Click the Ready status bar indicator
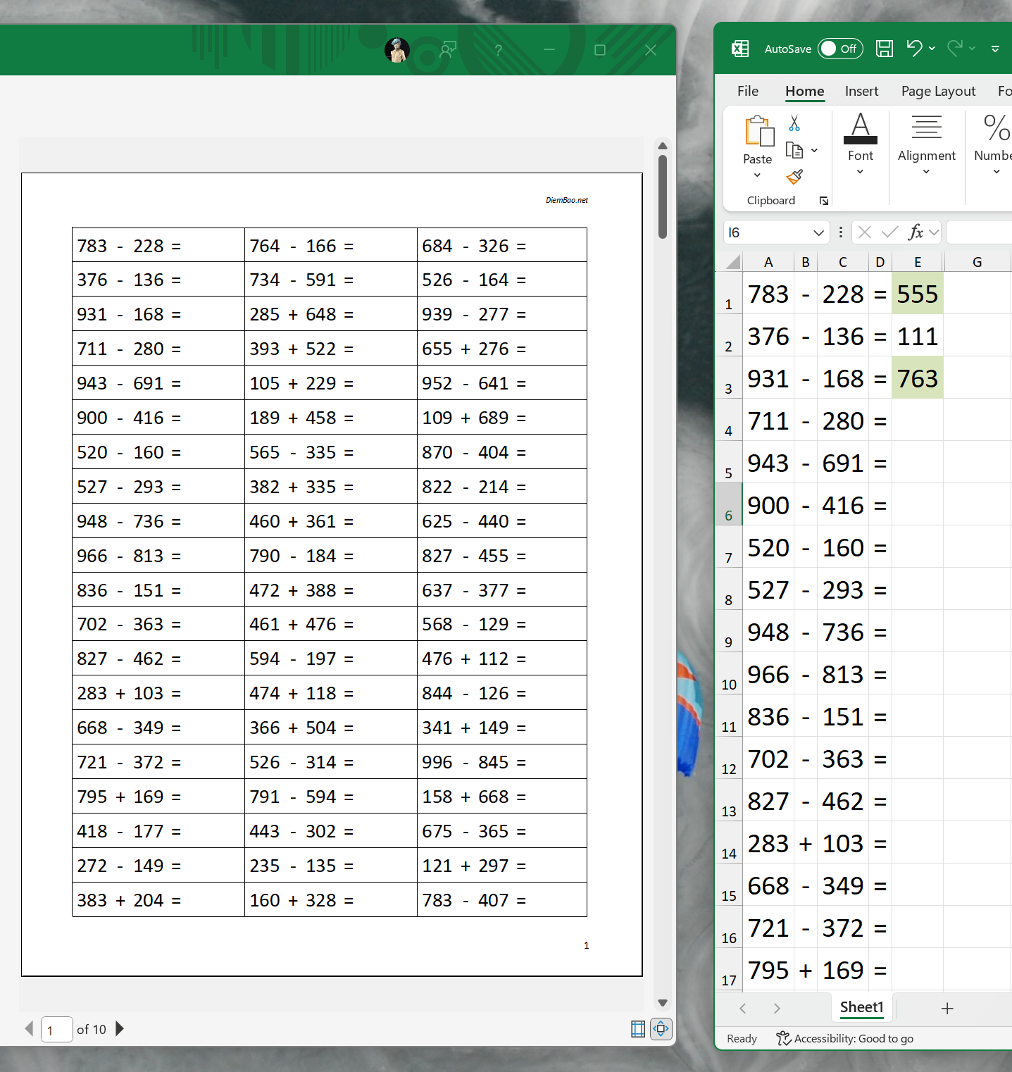 pyautogui.click(x=742, y=1038)
